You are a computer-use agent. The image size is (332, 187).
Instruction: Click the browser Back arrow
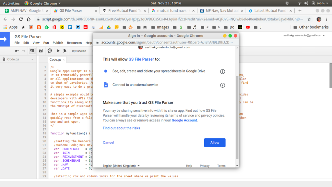[5, 19]
